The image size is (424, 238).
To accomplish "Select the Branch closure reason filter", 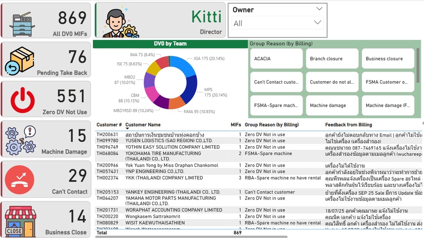I will point(332,59).
